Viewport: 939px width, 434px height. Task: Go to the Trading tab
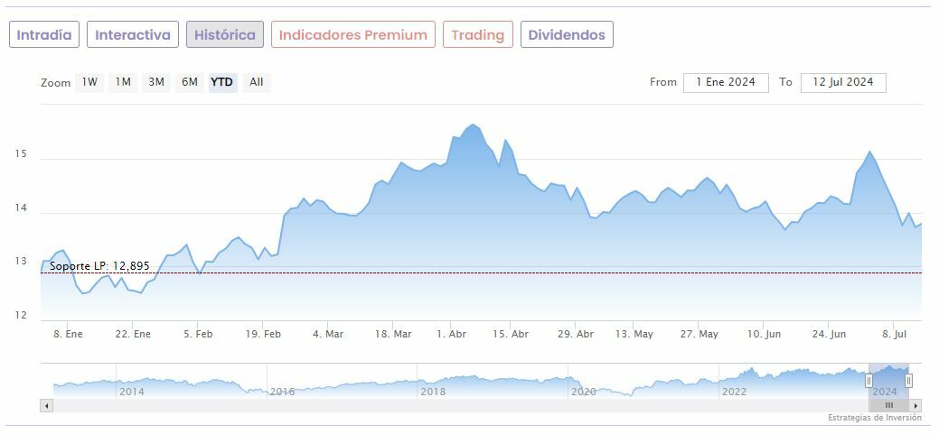pyautogui.click(x=477, y=35)
